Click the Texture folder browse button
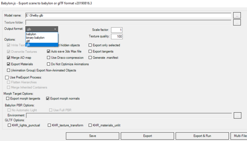Screen dimensions: 247x141 click(x=237, y=23)
